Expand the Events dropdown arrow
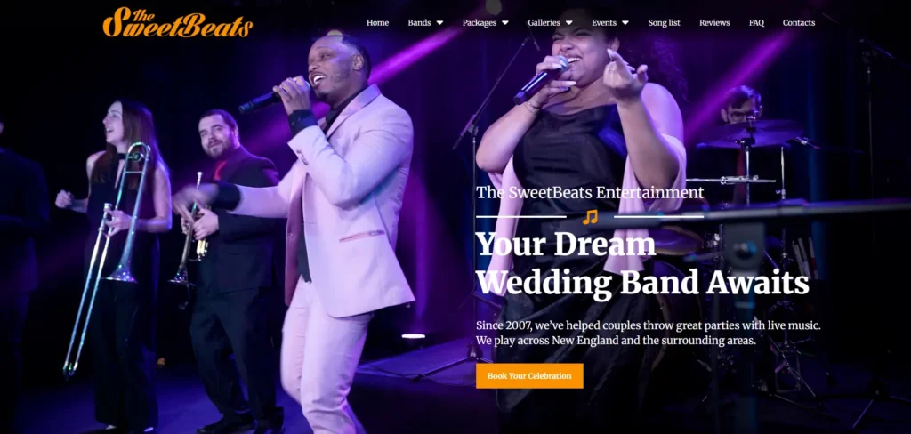This screenshot has width=911, height=434. (625, 22)
